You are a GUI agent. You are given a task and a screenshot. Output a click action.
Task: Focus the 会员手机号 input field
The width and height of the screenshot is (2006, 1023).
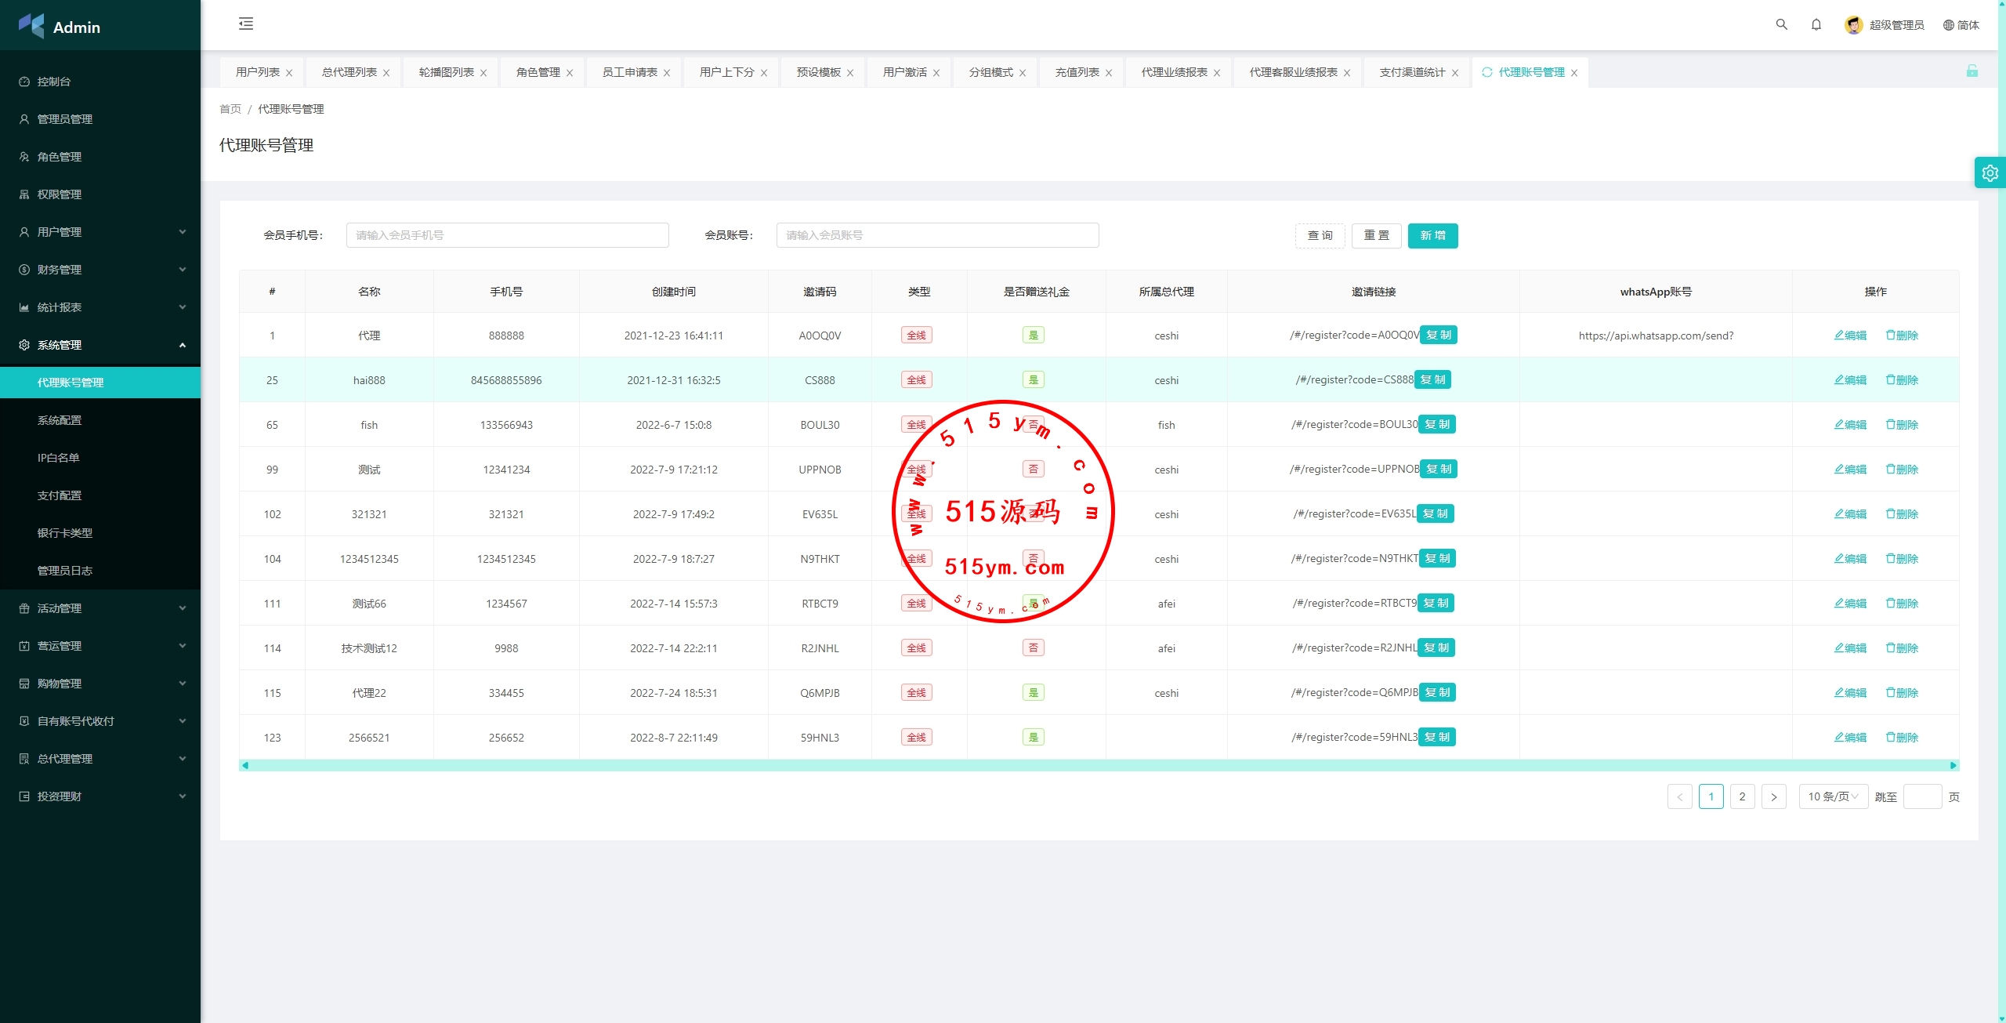coord(507,235)
